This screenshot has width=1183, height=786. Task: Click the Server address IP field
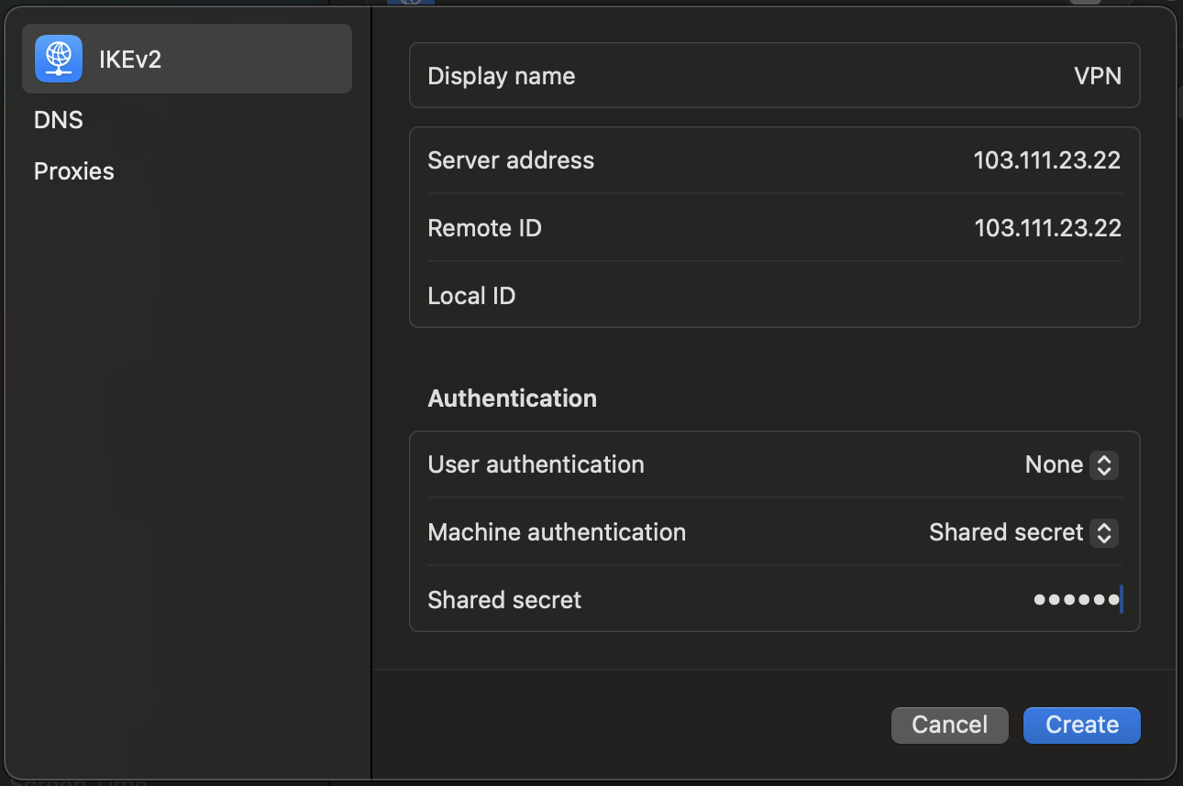click(1047, 160)
